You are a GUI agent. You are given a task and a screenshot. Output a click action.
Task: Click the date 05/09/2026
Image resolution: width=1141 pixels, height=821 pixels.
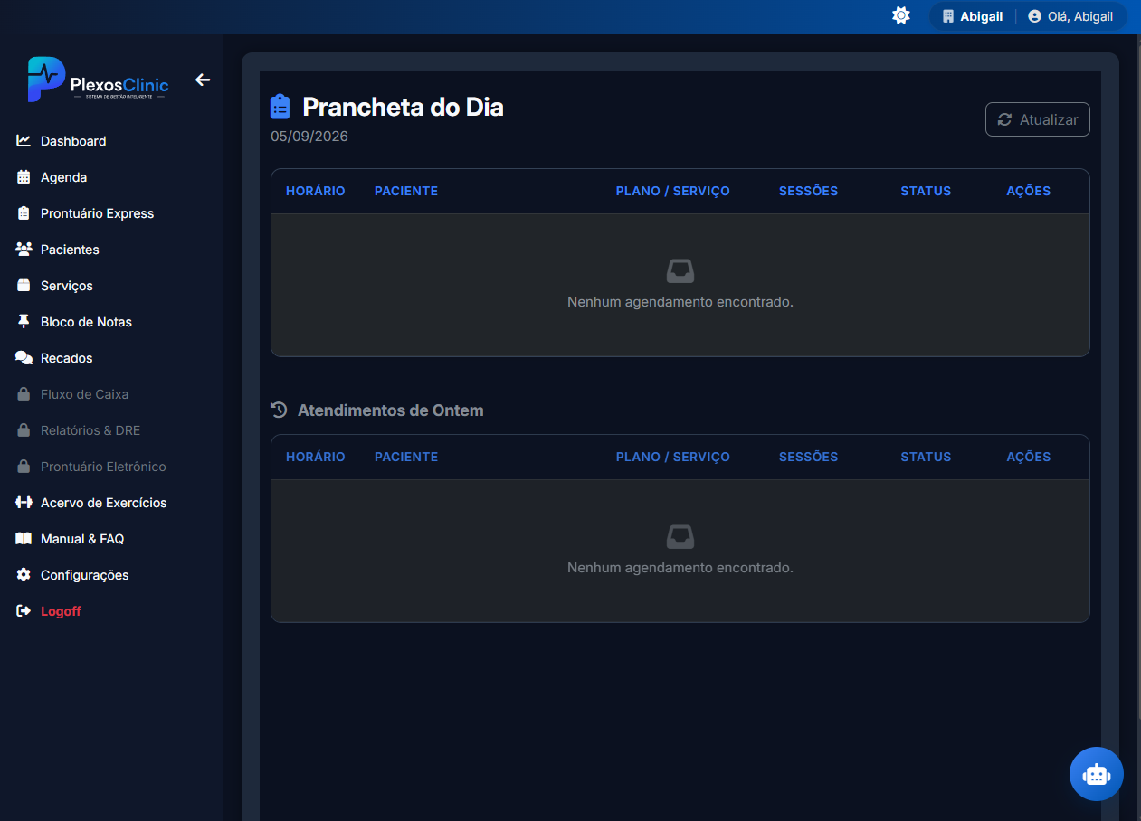[x=309, y=137]
